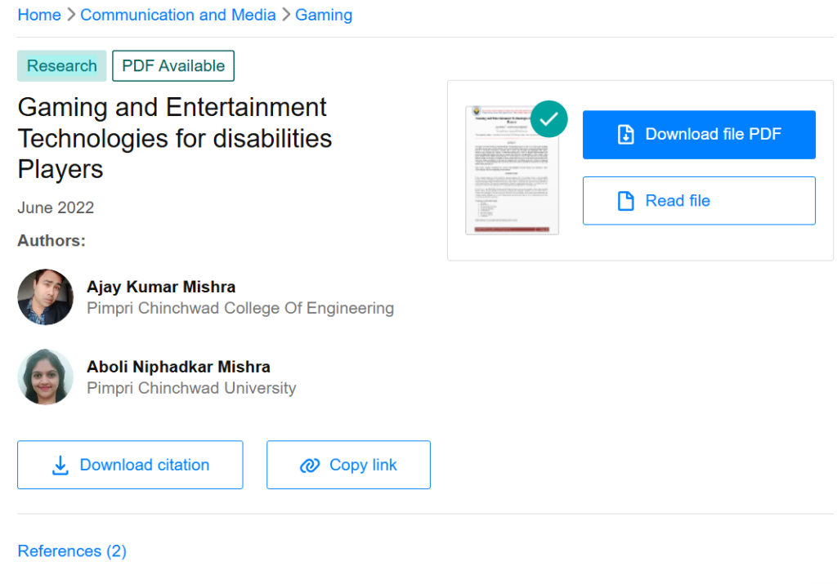Click the download arrow icon beside Download citation
The height and width of the screenshot is (584, 837).
[60, 465]
